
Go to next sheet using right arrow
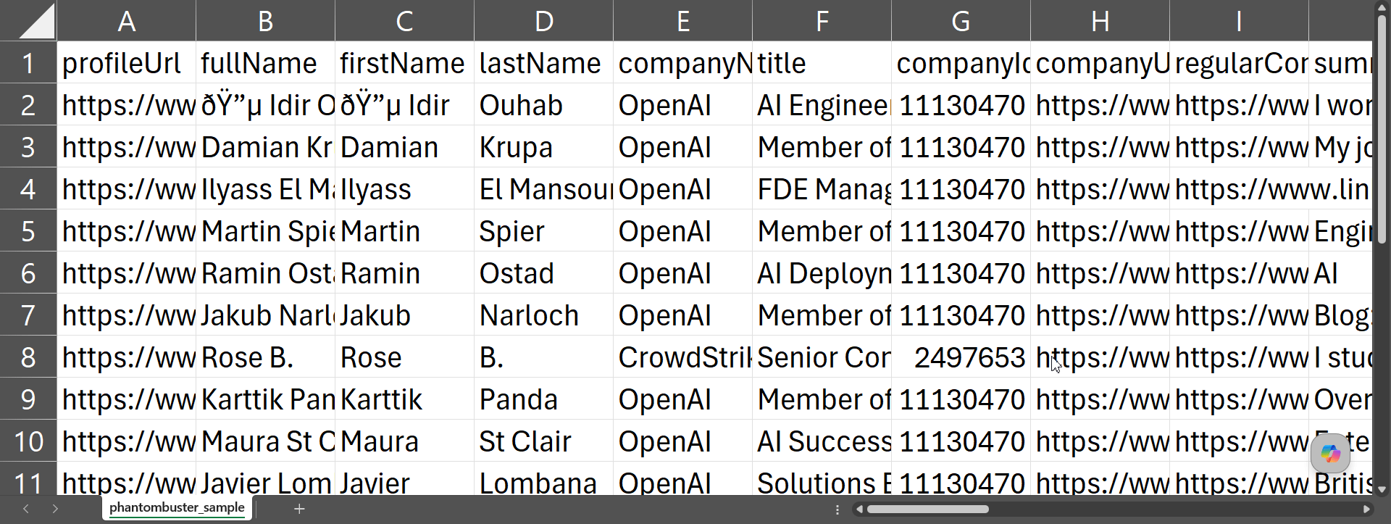tap(55, 509)
